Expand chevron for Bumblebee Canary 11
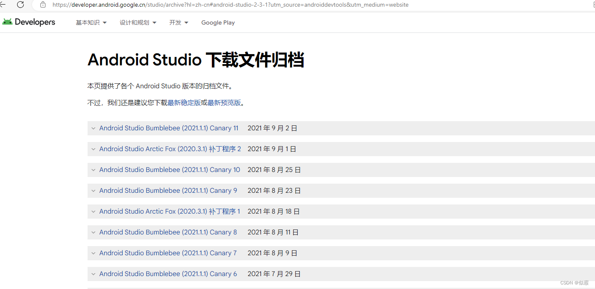595x289 pixels. [x=93, y=128]
